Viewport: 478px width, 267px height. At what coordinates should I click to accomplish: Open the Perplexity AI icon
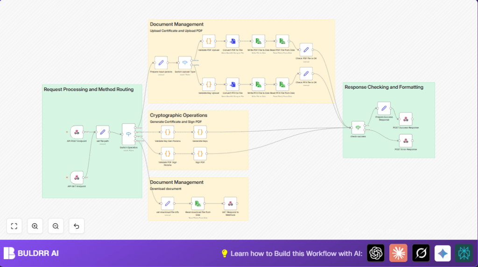tap(464, 253)
